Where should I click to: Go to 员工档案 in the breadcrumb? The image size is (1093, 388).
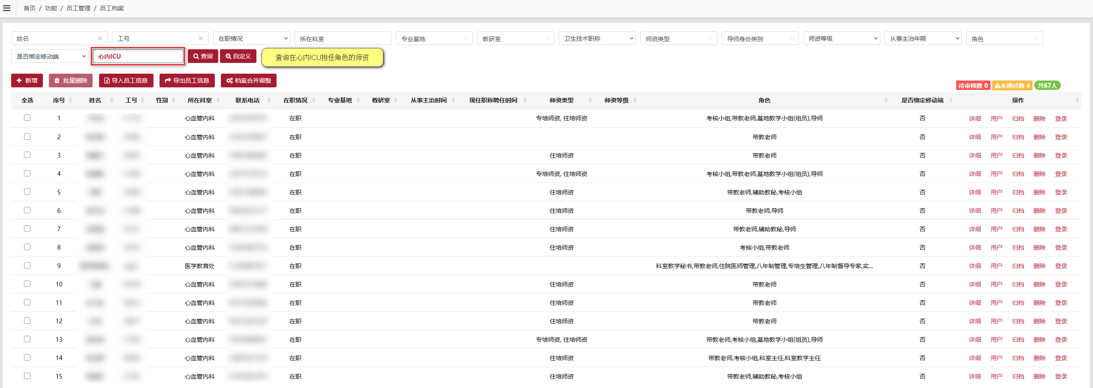coord(112,8)
